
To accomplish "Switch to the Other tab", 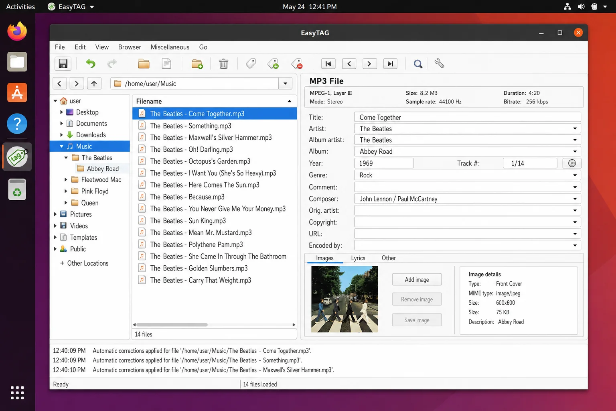I will [389, 258].
